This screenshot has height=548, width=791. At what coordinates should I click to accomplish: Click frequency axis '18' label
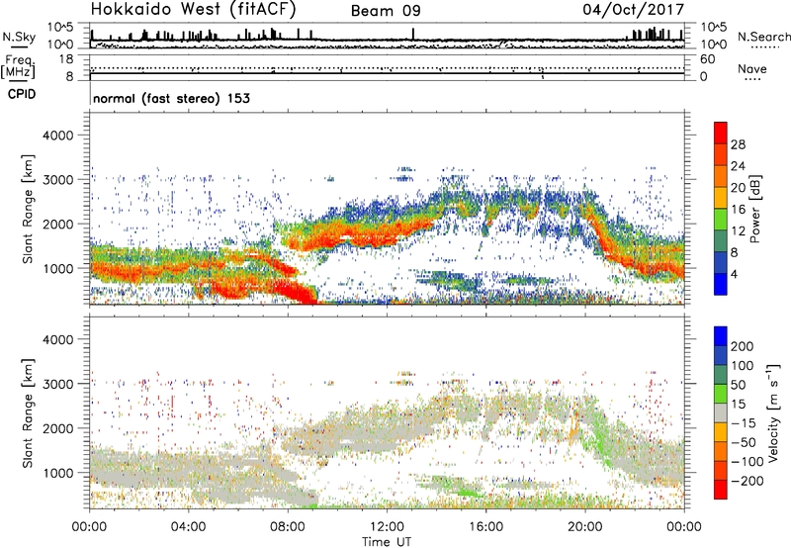pyautogui.click(x=66, y=59)
